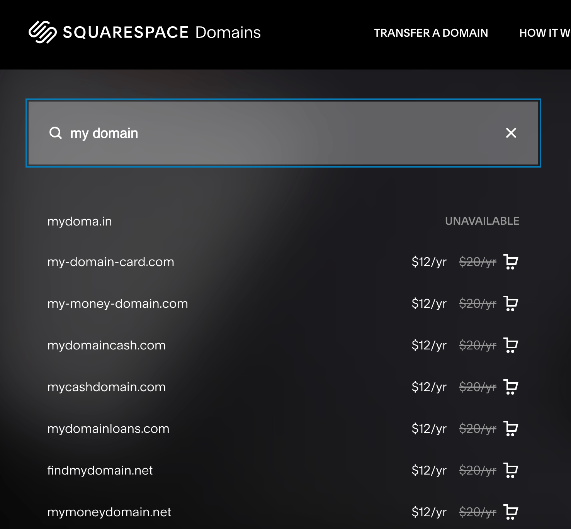Screen dimensions: 571x529
Task: Click the crossed-out $20/yr price for findmydomain.net
Action: pyautogui.click(x=478, y=470)
